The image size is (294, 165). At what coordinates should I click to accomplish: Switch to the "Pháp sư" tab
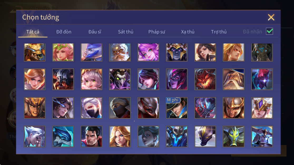[x=156, y=32]
